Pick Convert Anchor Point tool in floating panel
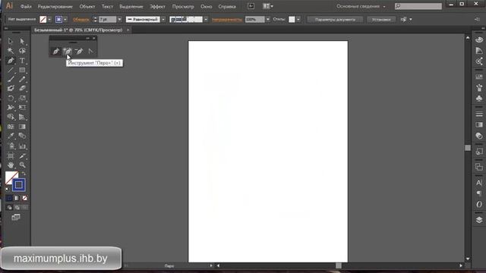 90,52
